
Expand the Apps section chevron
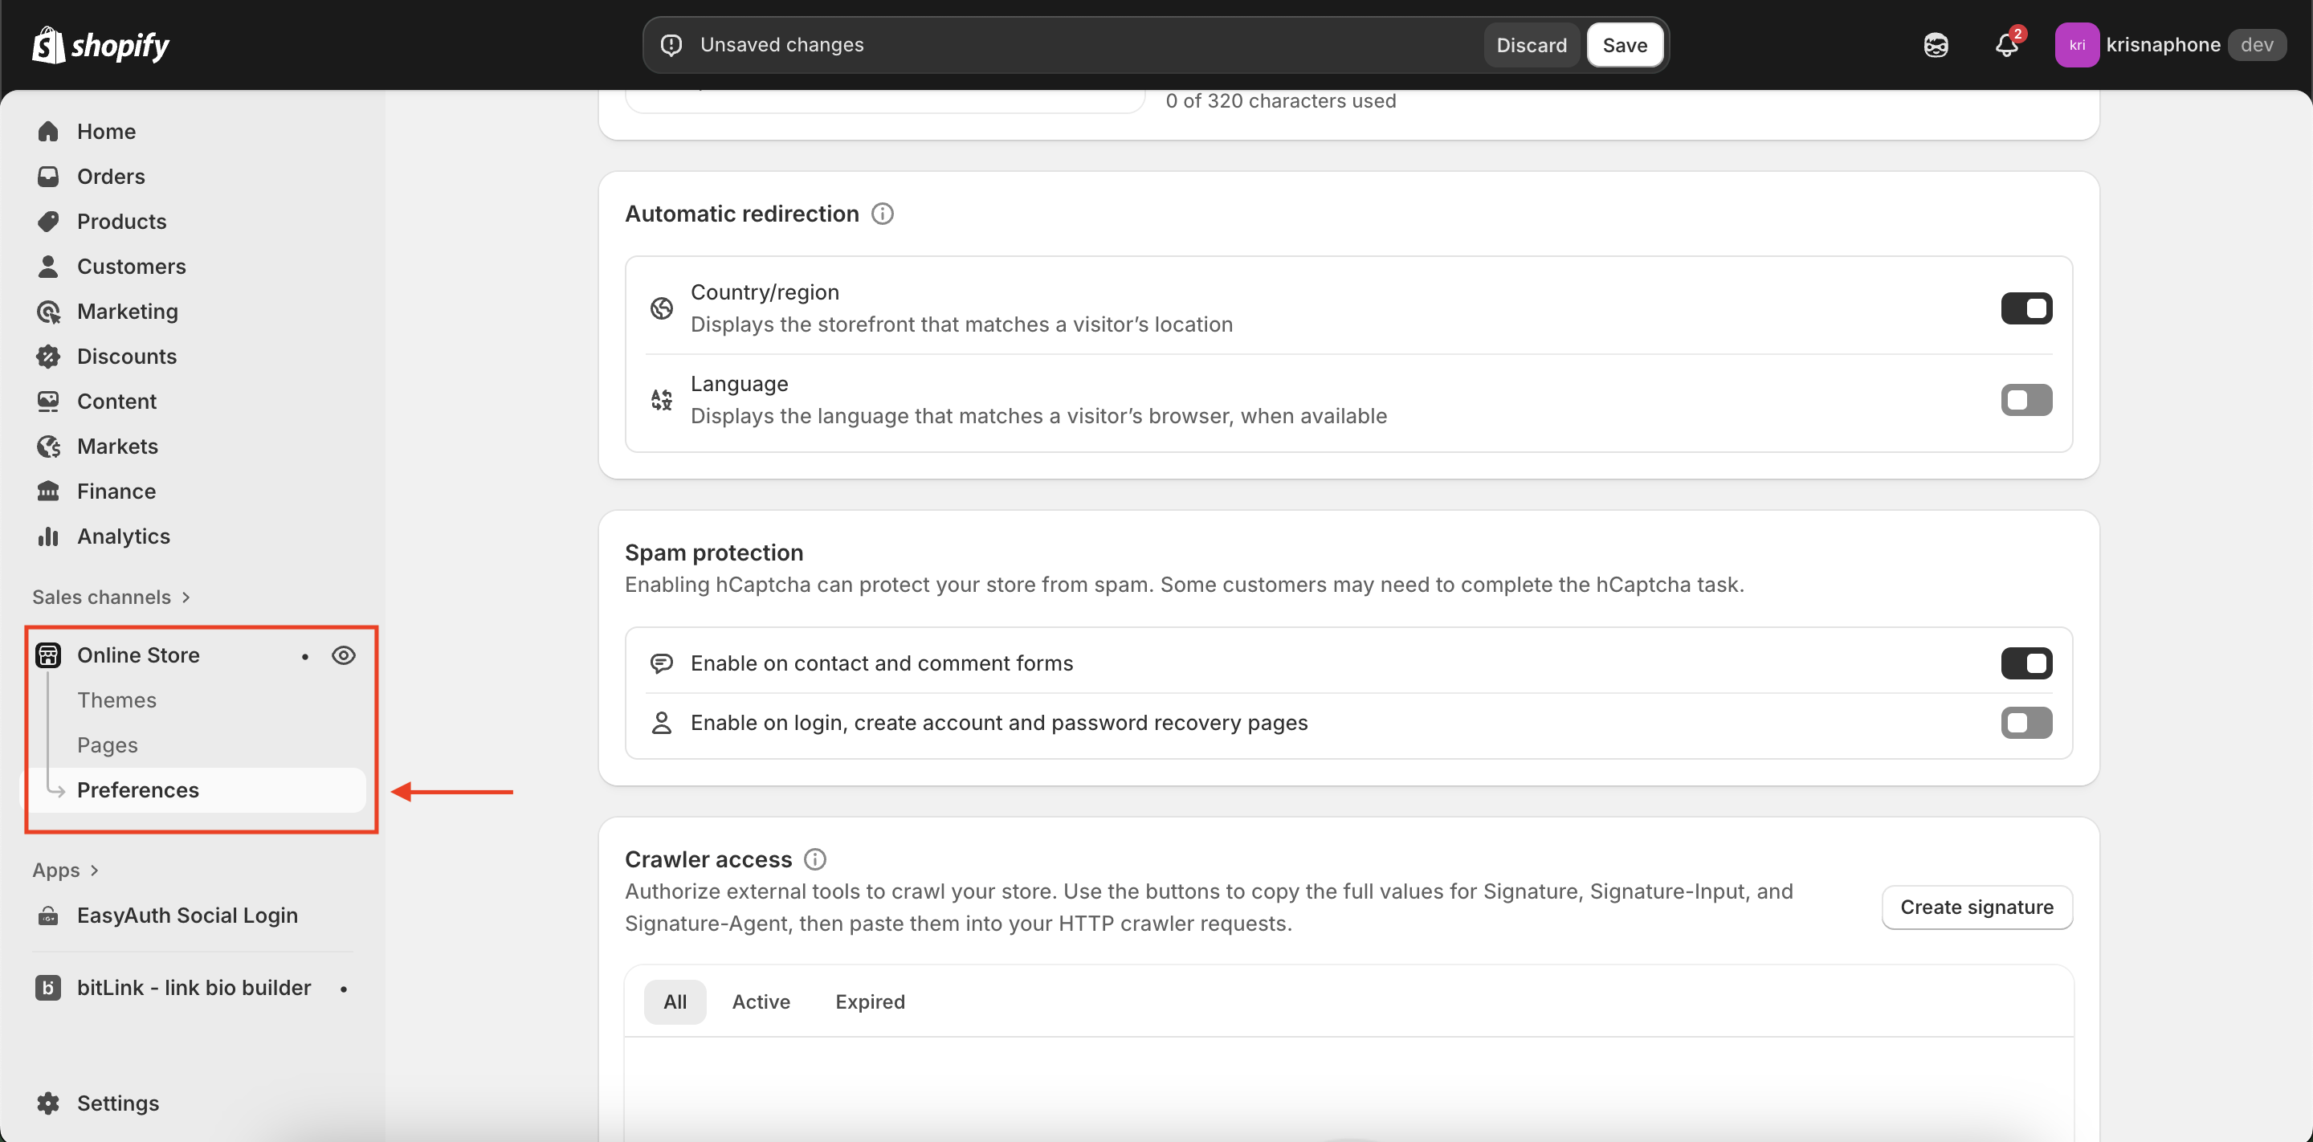point(94,870)
